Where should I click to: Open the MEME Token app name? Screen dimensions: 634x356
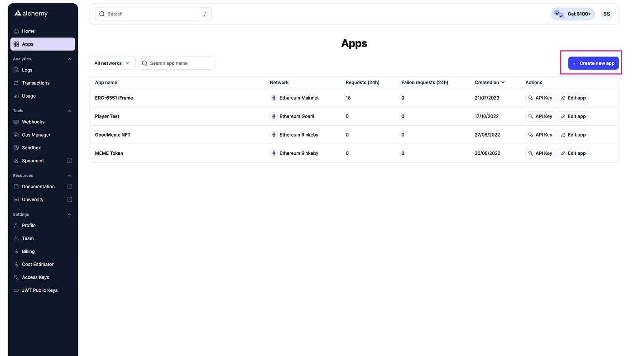pos(109,153)
